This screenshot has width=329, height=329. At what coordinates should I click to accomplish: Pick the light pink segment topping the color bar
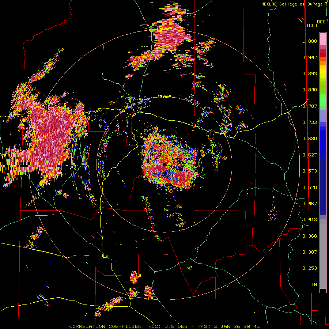323,39
